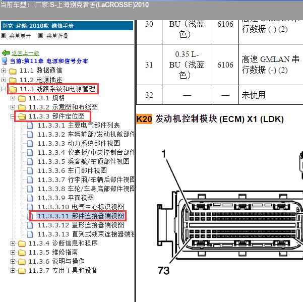Open 11.3.3.3 动力系统部件视图
The height and width of the screenshot is (302, 303).
pos(79,143)
